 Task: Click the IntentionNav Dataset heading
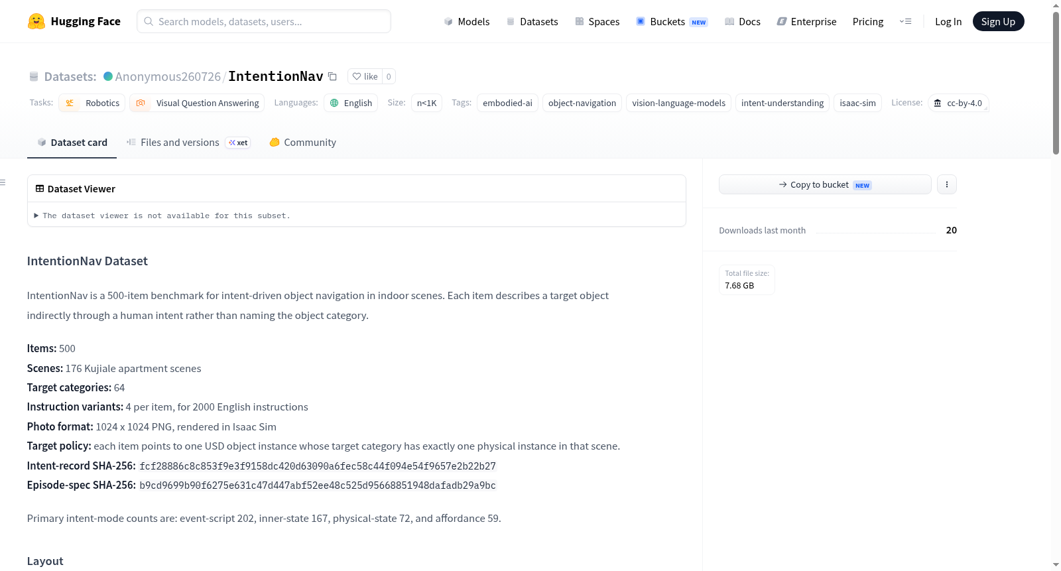pos(88,261)
